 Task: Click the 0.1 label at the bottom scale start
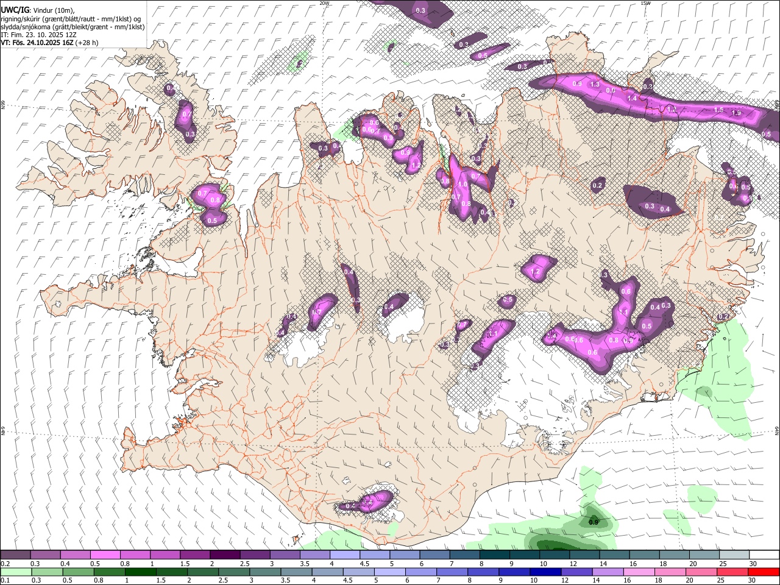pyautogui.click(x=5, y=581)
